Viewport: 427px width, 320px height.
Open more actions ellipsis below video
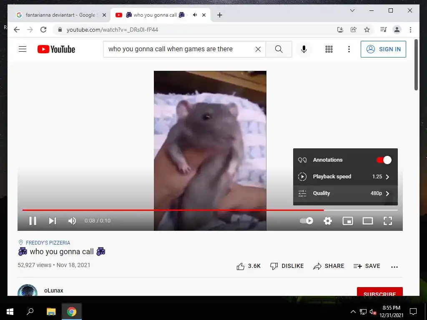click(x=394, y=267)
